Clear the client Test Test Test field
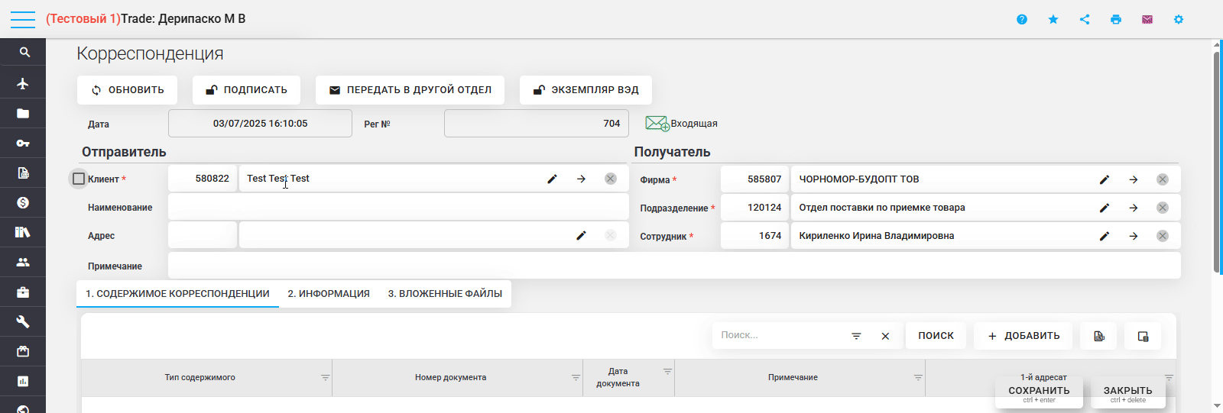The height and width of the screenshot is (413, 1223). [610, 179]
